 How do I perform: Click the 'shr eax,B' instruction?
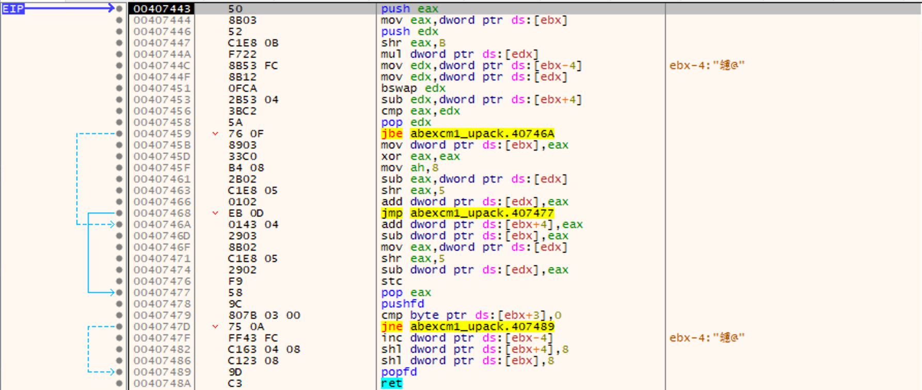click(x=414, y=43)
